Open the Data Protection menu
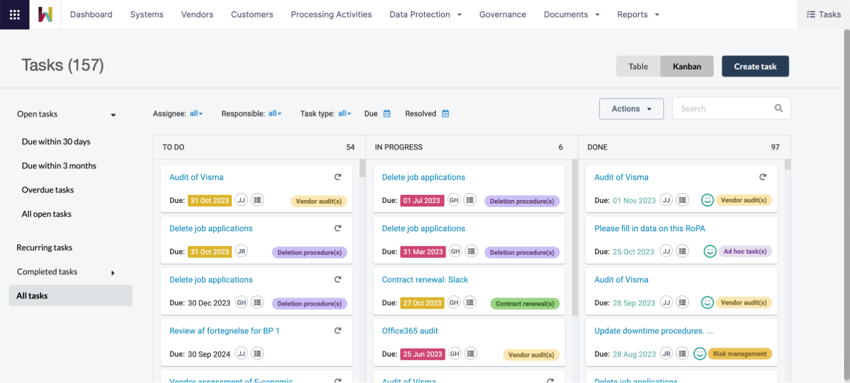Screen dimensions: 850x383 (425, 14)
